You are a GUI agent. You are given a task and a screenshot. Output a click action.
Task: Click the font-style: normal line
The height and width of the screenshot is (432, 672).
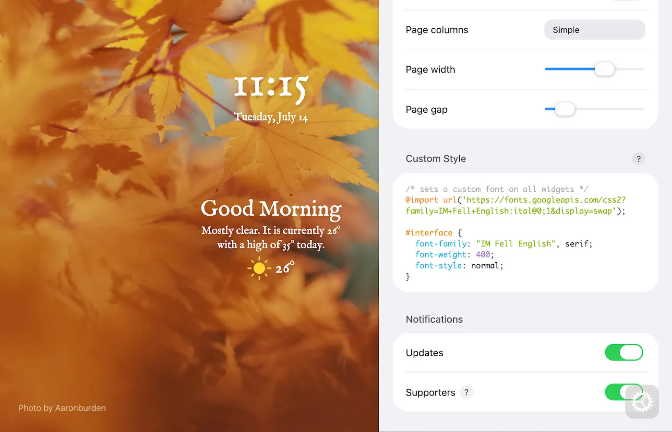[x=459, y=266]
